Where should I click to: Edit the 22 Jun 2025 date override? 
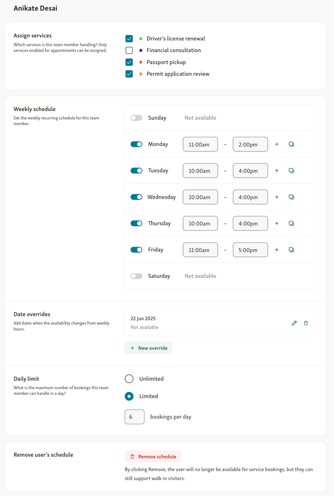[x=294, y=323]
